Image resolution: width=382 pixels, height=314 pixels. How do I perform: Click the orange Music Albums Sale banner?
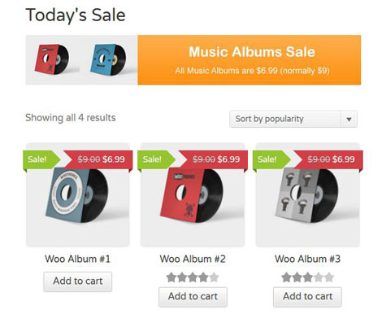click(250, 60)
